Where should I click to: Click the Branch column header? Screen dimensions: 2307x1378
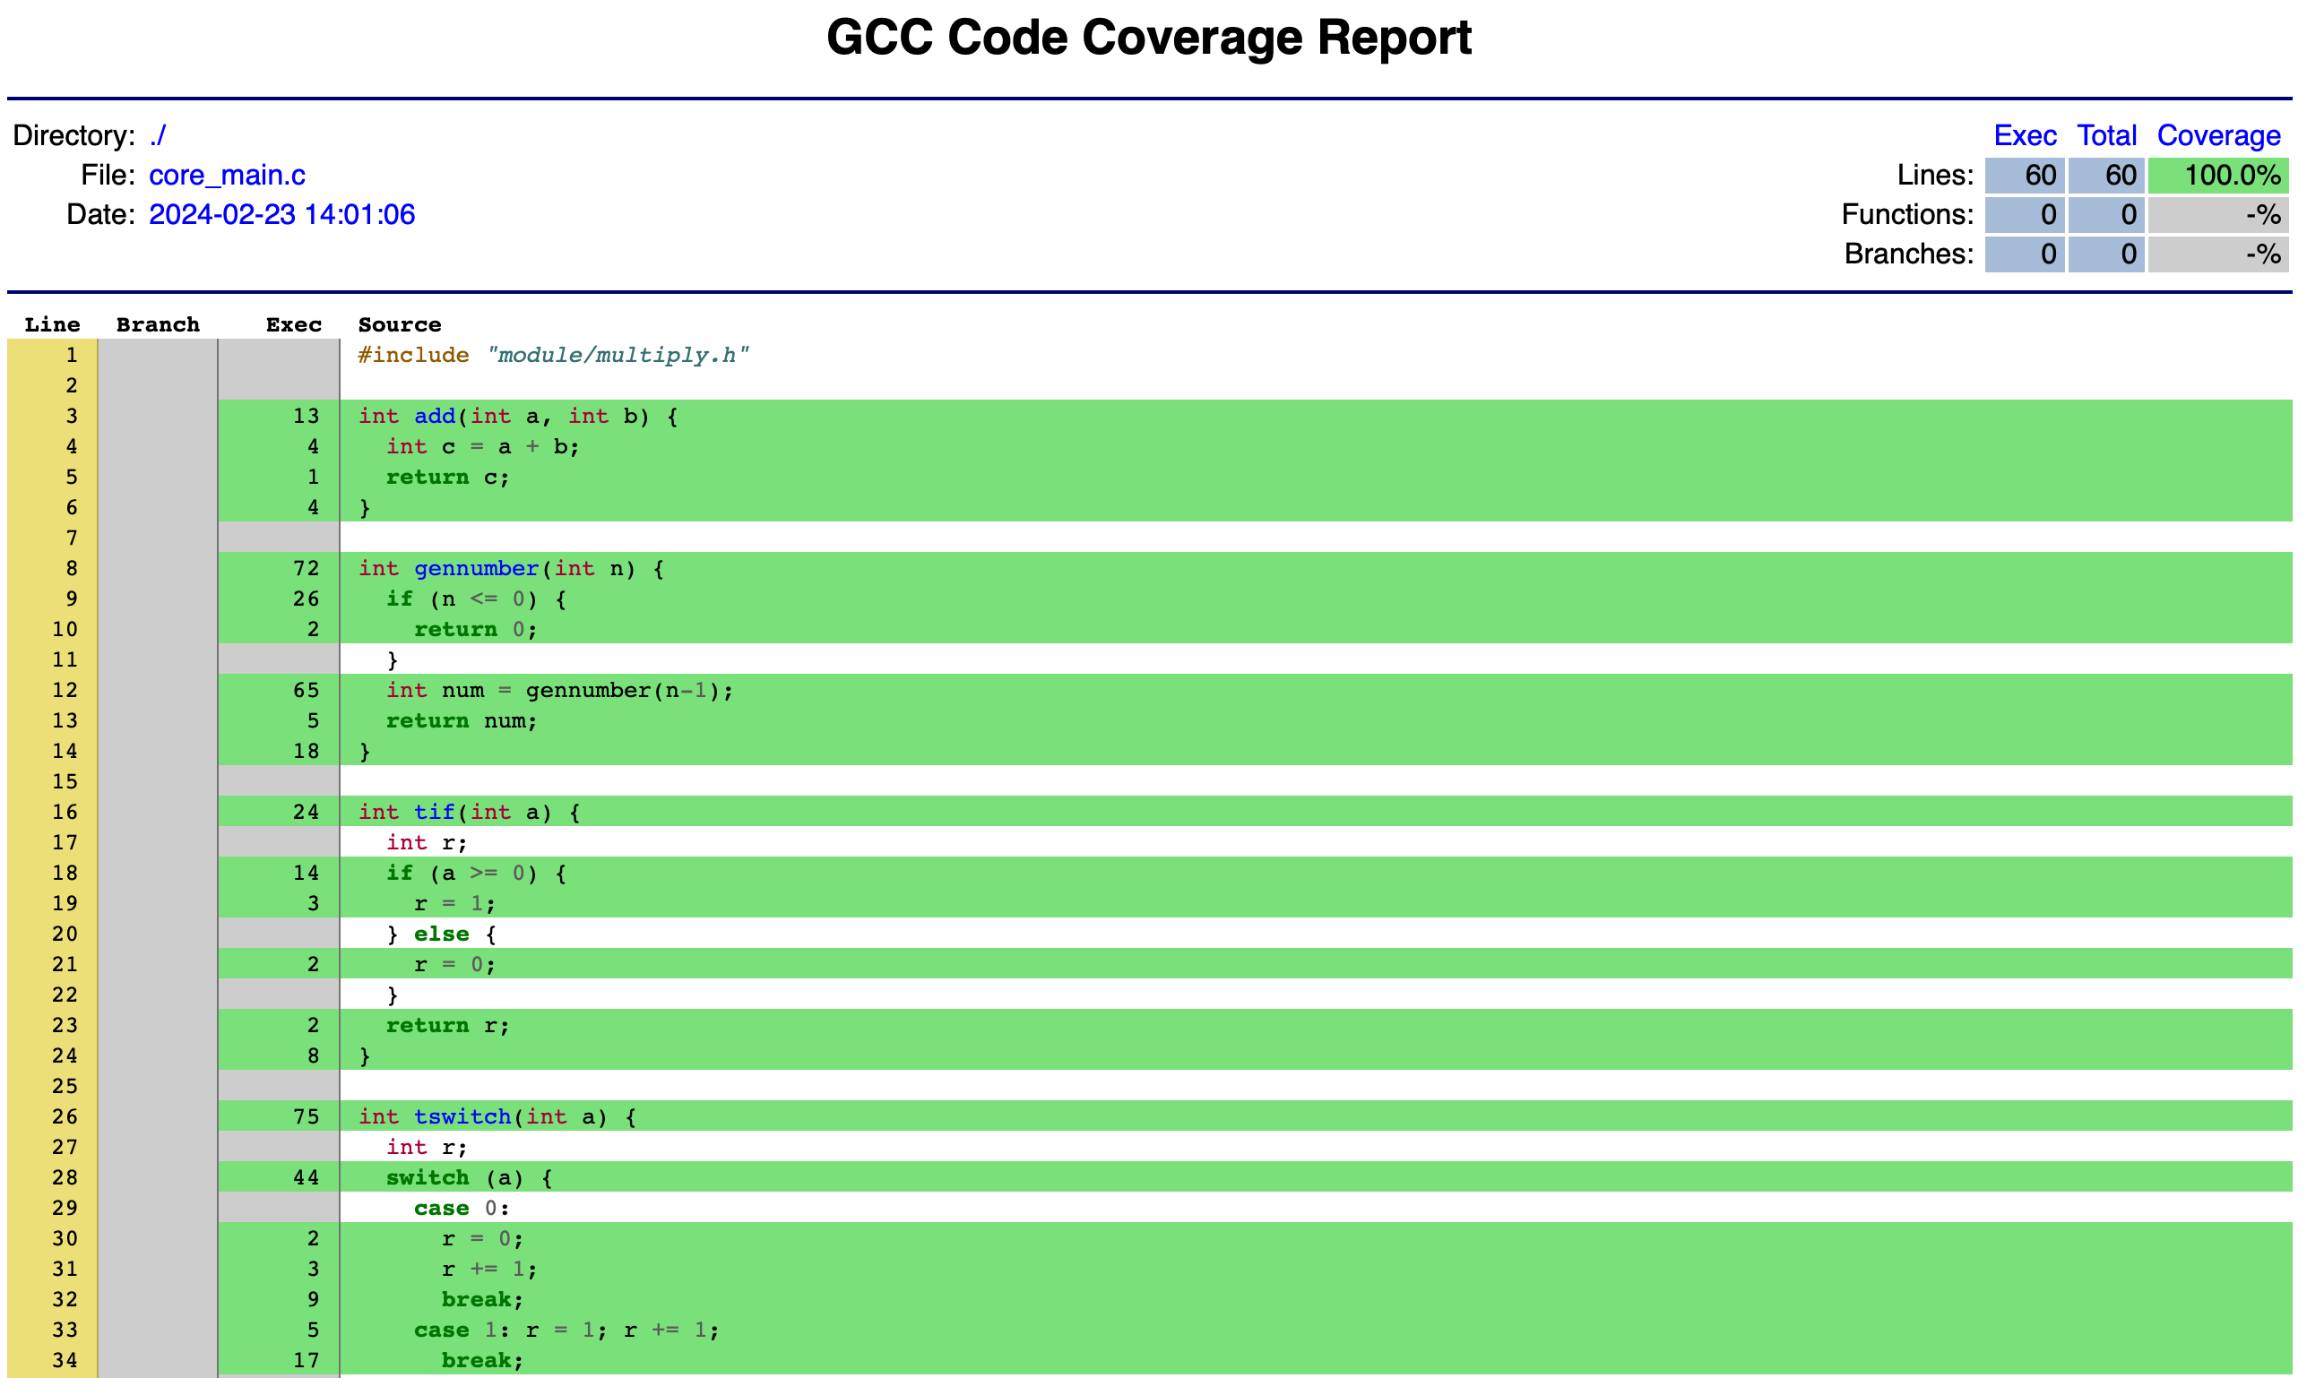click(158, 324)
